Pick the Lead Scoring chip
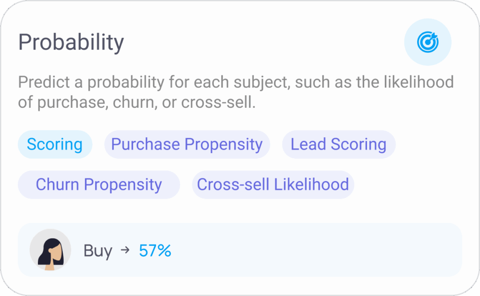Viewport: 480px width, 296px height. tap(338, 144)
